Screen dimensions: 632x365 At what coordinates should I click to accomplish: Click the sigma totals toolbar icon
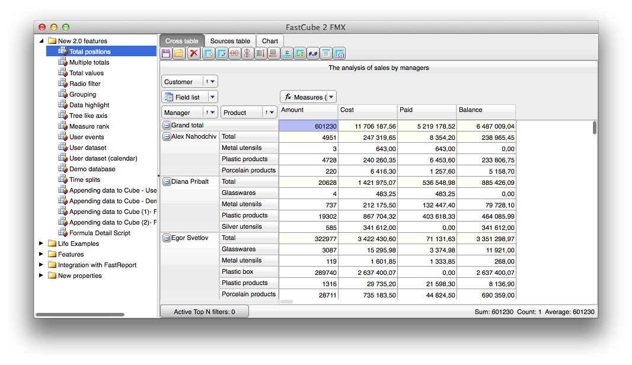[287, 53]
